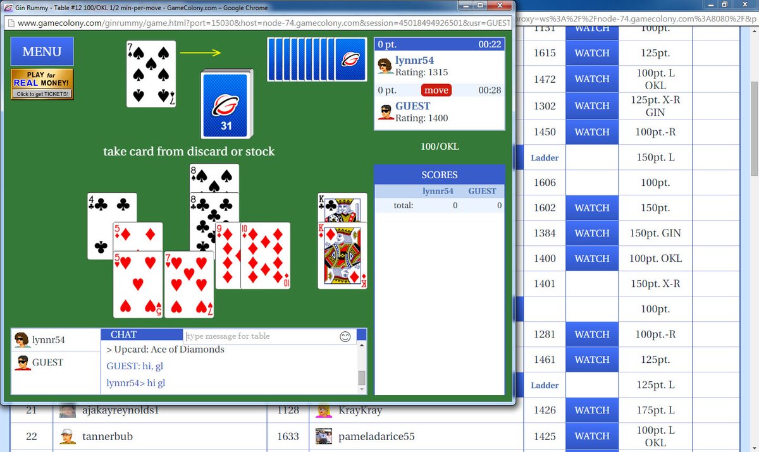Screen dimensions: 759x452
Task: Select the 8 of spades card
Action: coord(214,178)
